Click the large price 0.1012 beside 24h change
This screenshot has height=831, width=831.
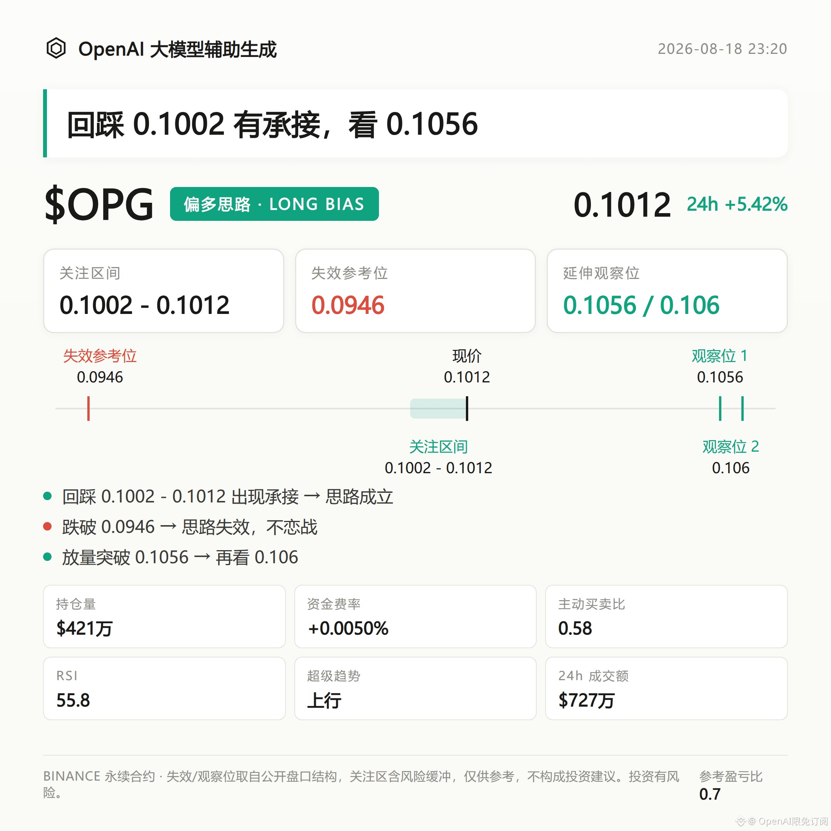tap(622, 205)
